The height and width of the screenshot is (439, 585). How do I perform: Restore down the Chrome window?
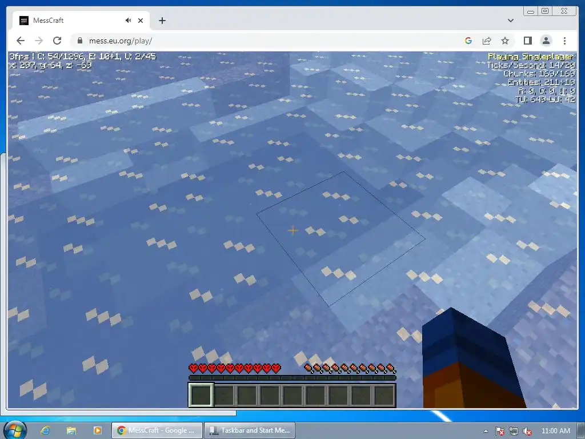(544, 11)
